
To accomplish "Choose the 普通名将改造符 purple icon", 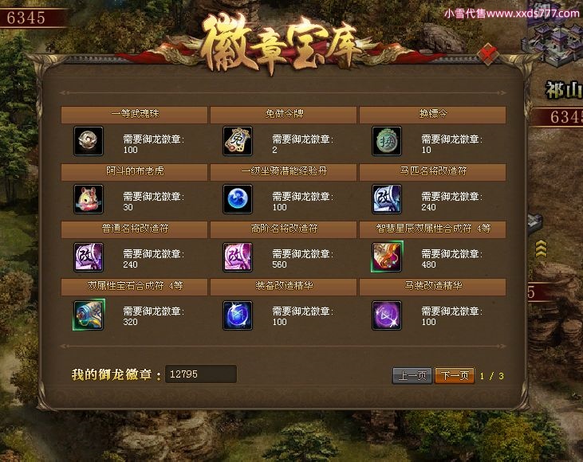I will 89,257.
